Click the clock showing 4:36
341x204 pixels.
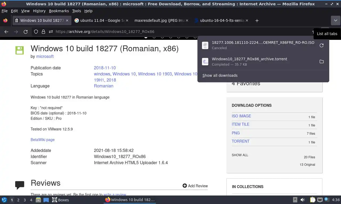tap(336, 200)
